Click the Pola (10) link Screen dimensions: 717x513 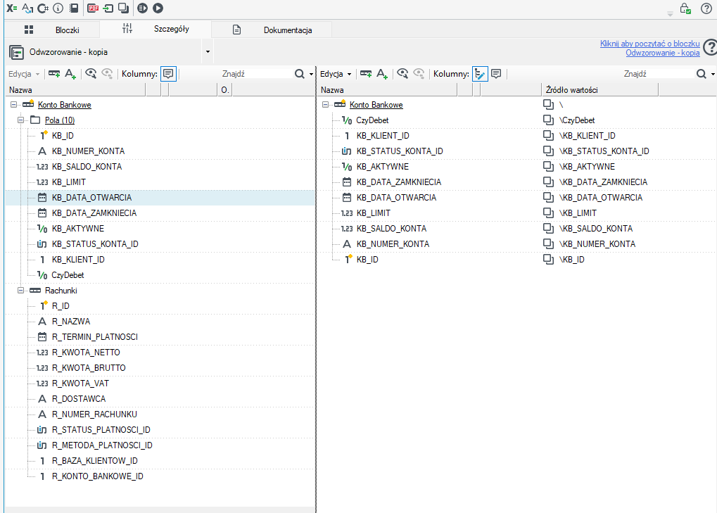click(x=60, y=120)
